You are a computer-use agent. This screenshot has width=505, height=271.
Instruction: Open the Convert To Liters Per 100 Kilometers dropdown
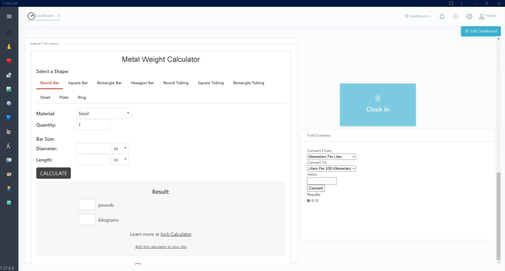click(331, 169)
